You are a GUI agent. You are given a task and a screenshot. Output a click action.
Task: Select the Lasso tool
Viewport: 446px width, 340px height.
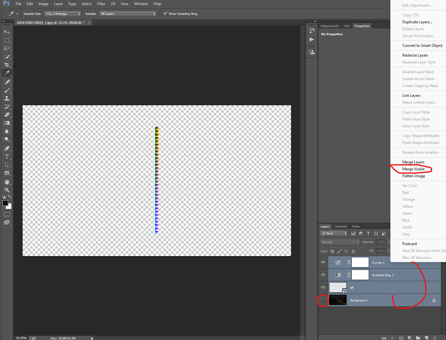pos(7,48)
